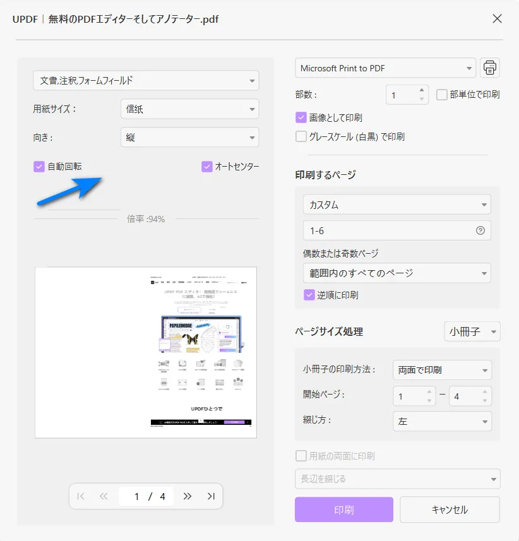519x541 pixels.
Task: Click the print preview thumbnail
Action: pos(146,352)
